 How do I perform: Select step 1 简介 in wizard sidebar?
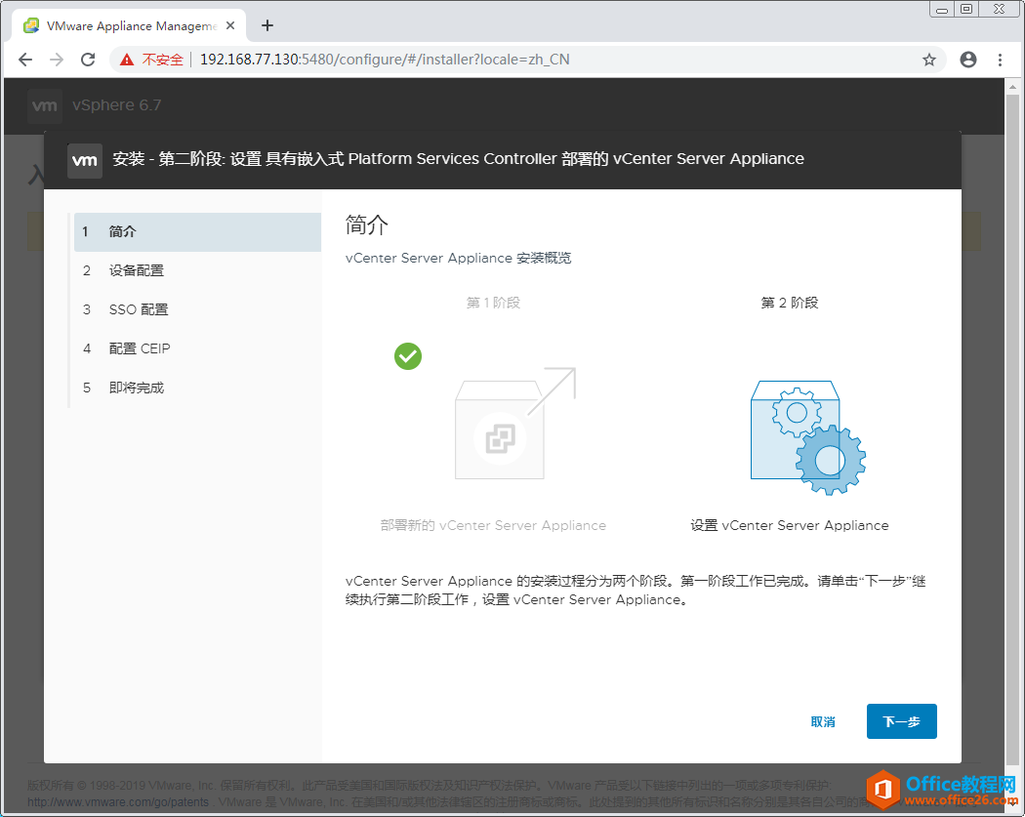(197, 231)
